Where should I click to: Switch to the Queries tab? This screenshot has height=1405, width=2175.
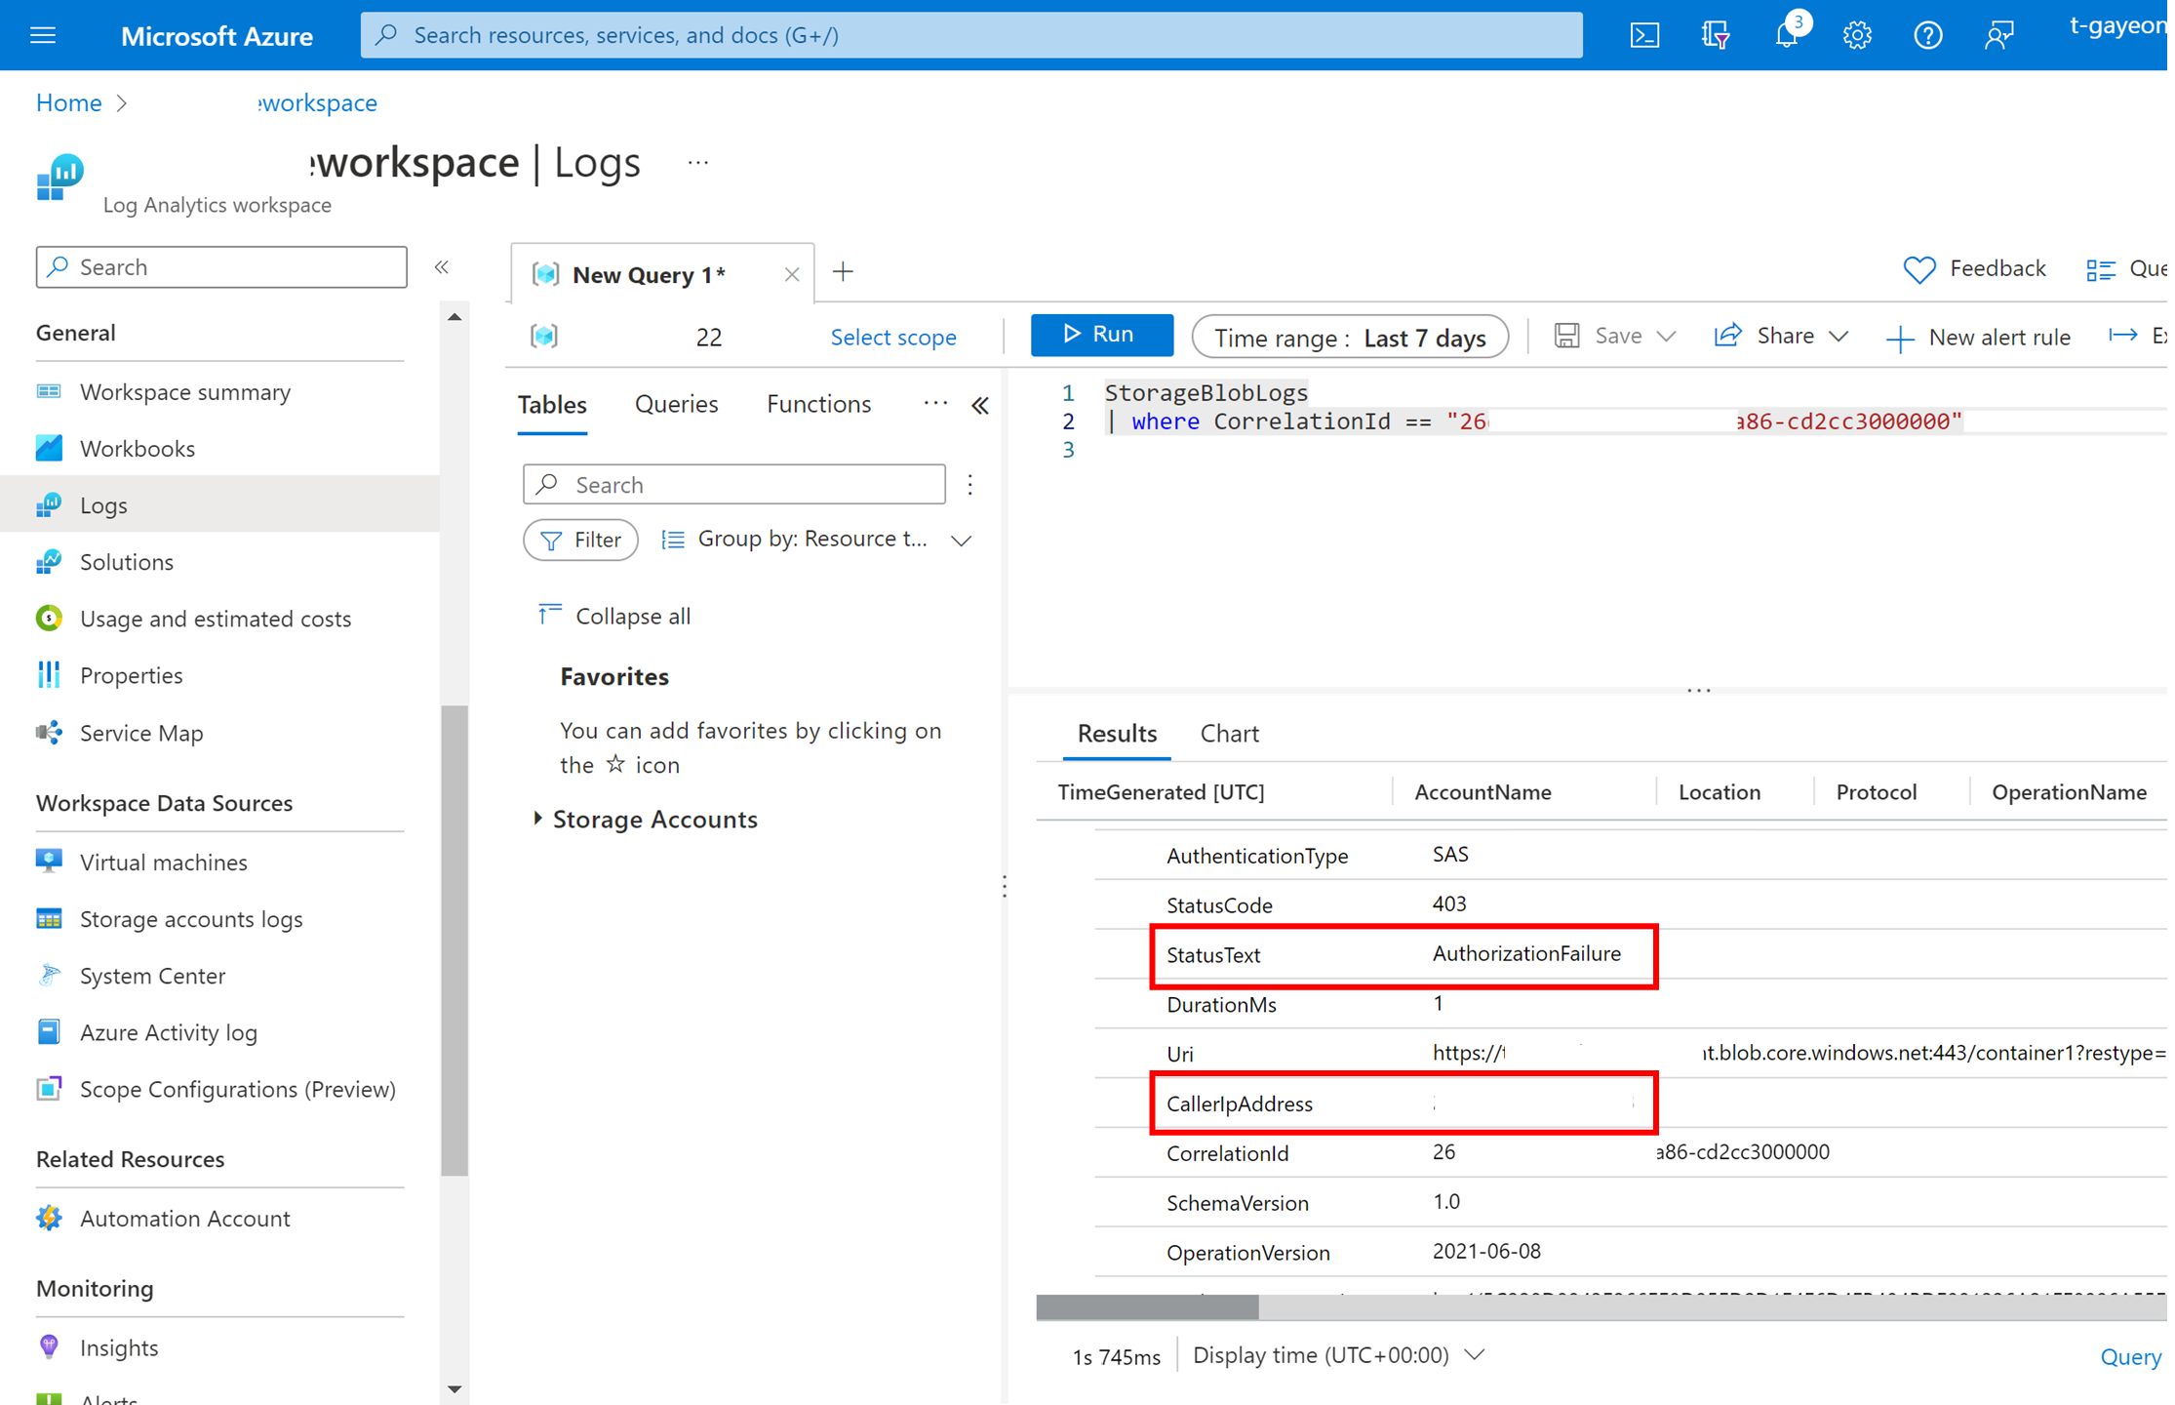675,404
